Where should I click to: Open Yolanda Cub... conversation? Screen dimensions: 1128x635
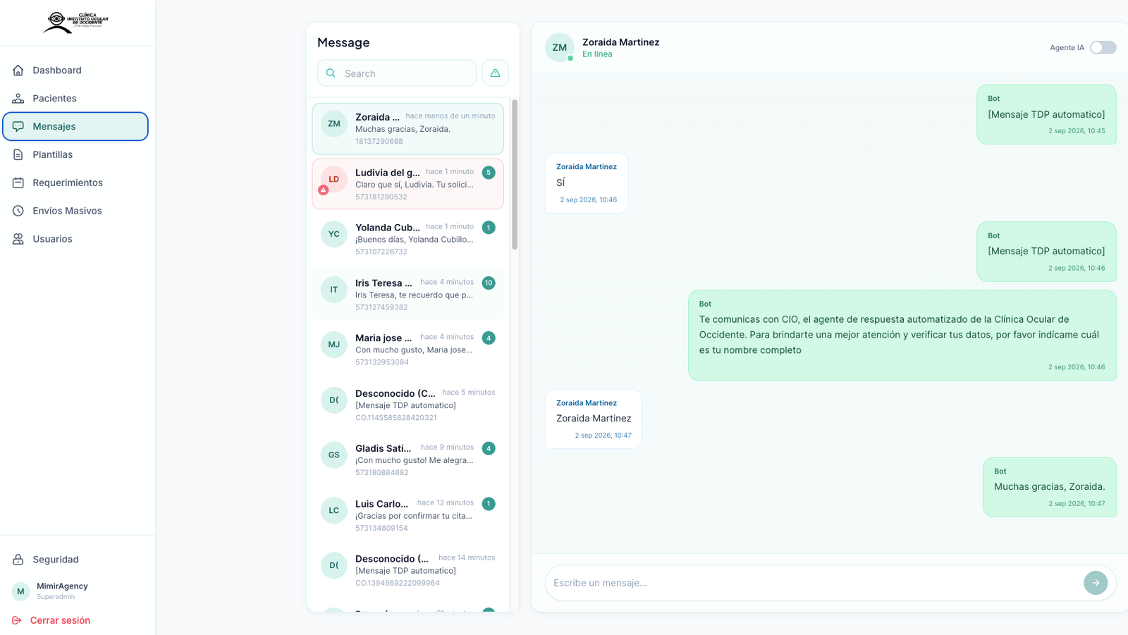pyautogui.click(x=408, y=239)
